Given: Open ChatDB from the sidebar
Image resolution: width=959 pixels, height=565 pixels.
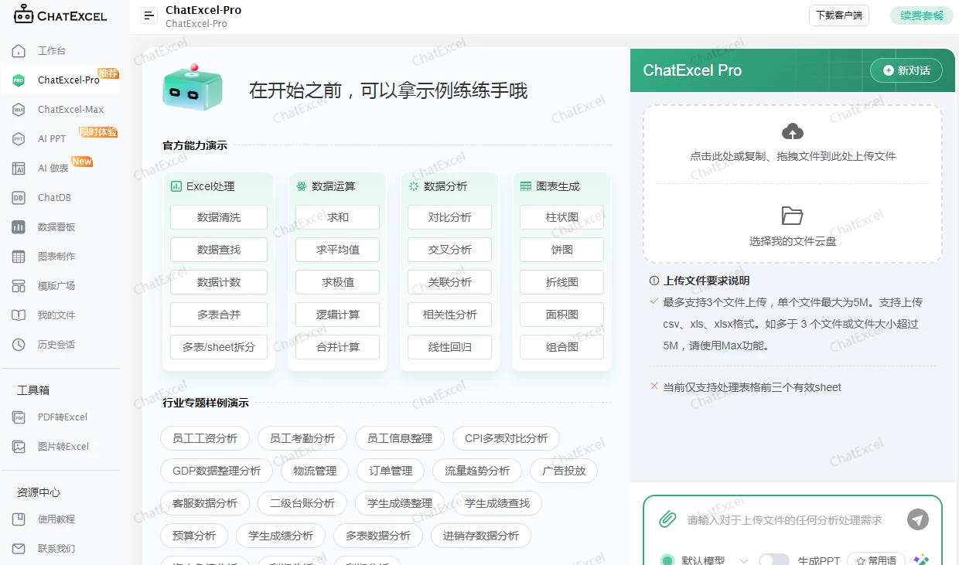Looking at the screenshot, I should point(51,197).
